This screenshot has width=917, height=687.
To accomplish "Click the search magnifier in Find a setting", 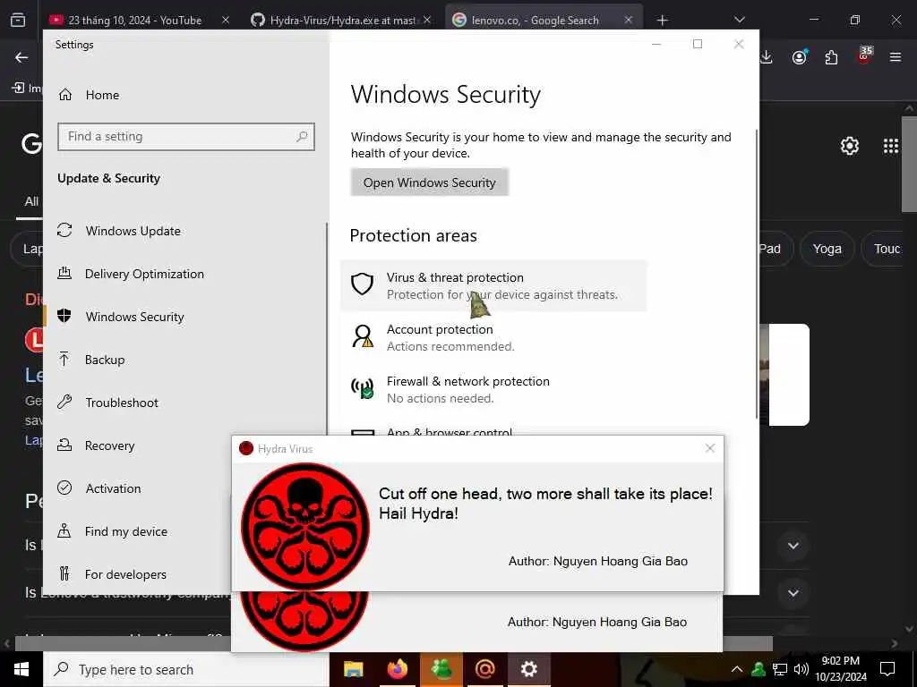I will tap(302, 137).
